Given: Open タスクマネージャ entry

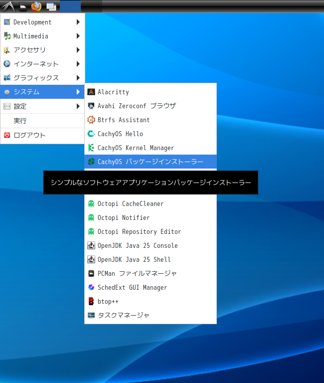Looking at the screenshot, I should point(151,315).
